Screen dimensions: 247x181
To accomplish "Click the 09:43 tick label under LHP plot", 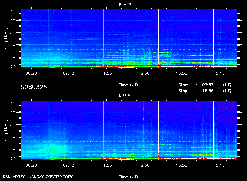I will [69, 165].
